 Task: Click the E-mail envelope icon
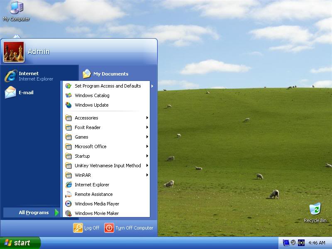pos(10,92)
